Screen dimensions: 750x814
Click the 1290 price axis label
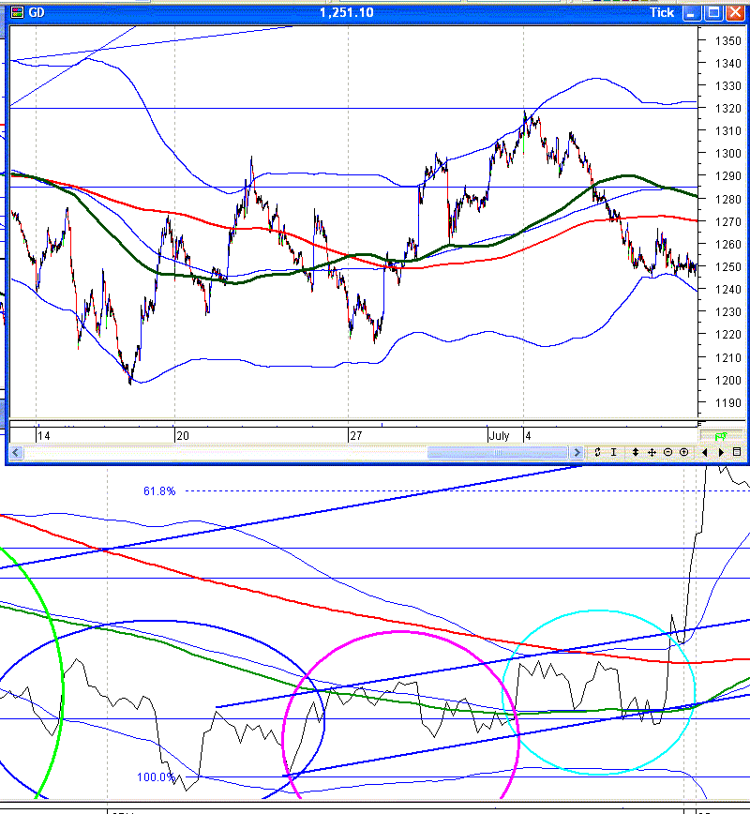[x=727, y=176]
